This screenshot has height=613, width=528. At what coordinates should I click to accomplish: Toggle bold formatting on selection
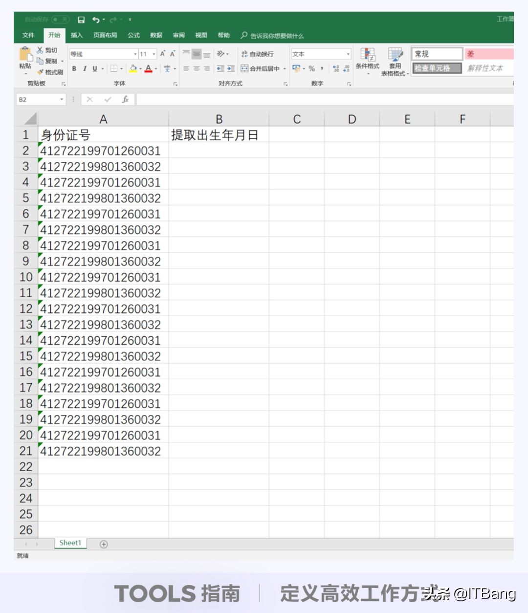[73, 68]
